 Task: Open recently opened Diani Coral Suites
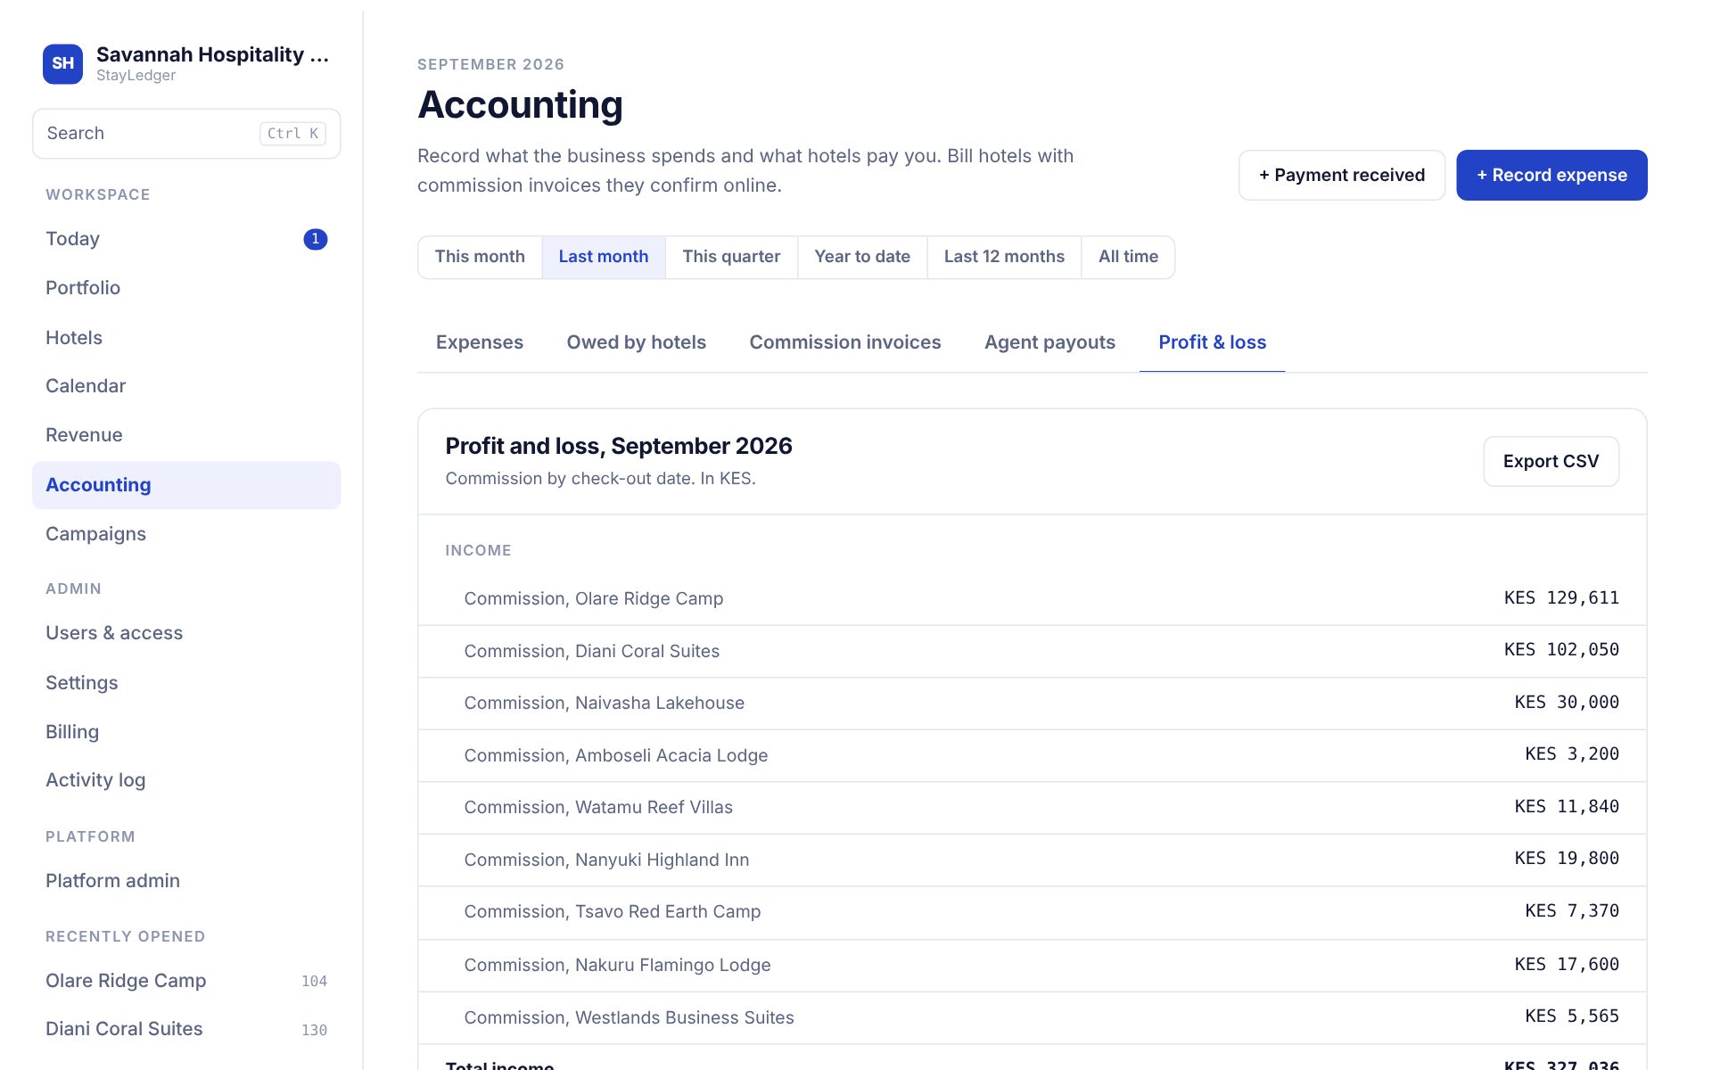(x=186, y=1029)
